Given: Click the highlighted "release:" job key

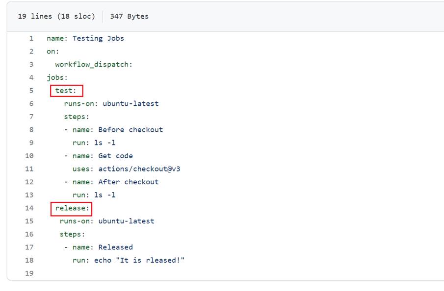Looking at the screenshot, I should pyautogui.click(x=73, y=208).
